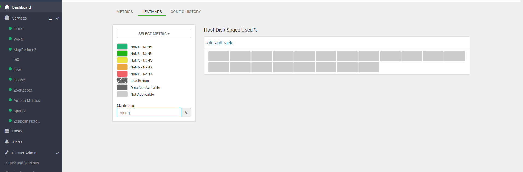The height and width of the screenshot is (172, 523).
Task: Open the /default-rack link
Action: point(219,43)
